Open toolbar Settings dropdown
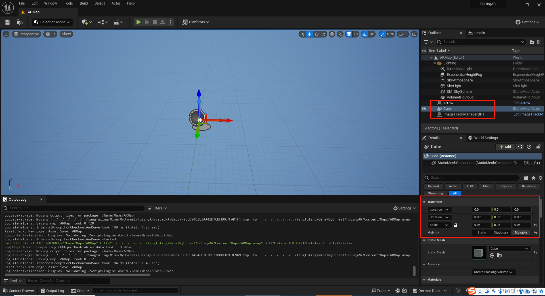This screenshot has width=545, height=296. pyautogui.click(x=527, y=22)
